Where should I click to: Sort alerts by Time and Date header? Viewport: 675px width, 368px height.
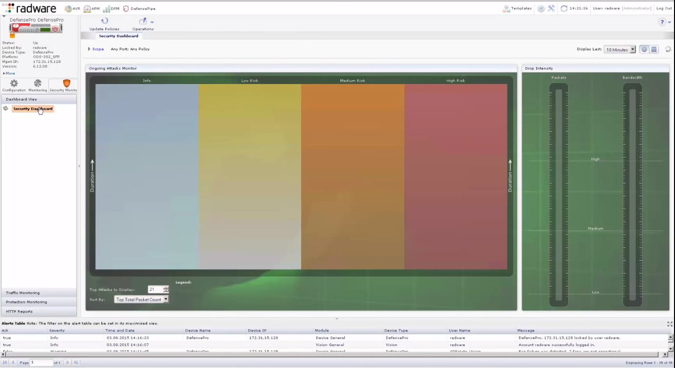coord(144,331)
